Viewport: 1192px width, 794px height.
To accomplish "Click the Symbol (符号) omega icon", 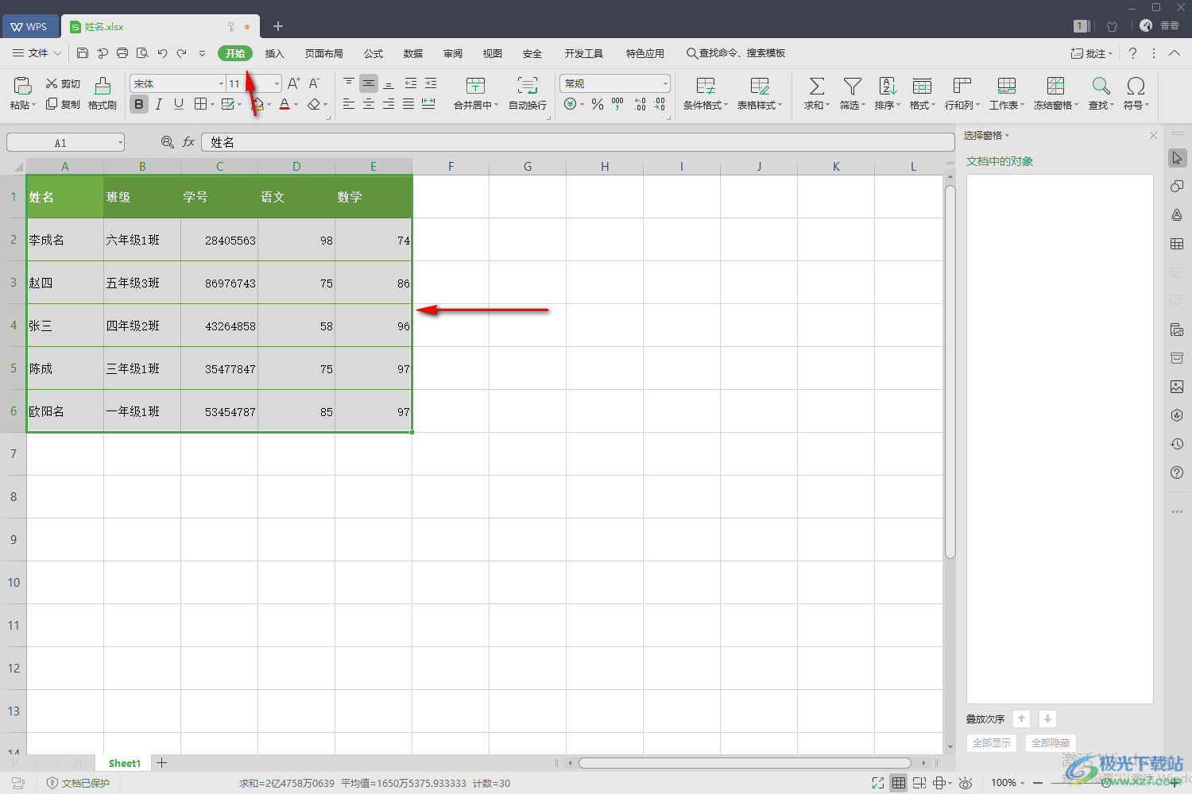I will tap(1136, 86).
